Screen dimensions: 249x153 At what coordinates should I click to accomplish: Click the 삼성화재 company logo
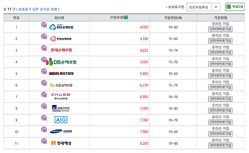pyautogui.click(x=61, y=131)
